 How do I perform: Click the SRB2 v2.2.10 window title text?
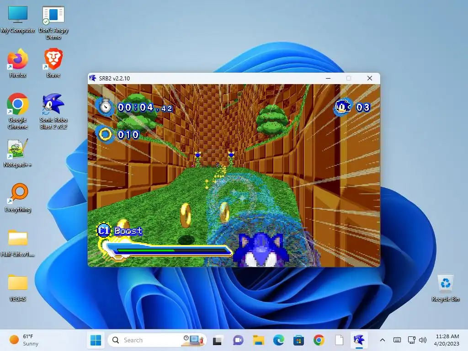[x=114, y=79]
